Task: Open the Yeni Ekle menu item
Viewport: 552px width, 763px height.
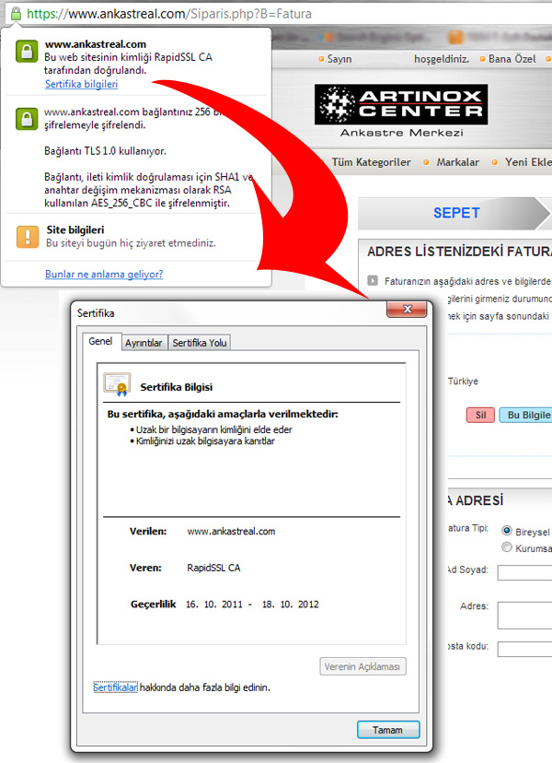Action: pyautogui.click(x=528, y=162)
